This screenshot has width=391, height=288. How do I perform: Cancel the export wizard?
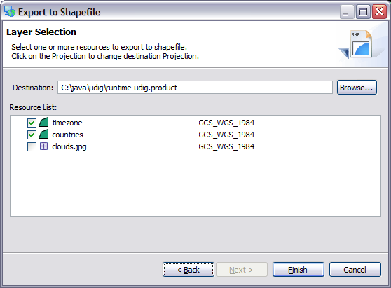[355, 270]
